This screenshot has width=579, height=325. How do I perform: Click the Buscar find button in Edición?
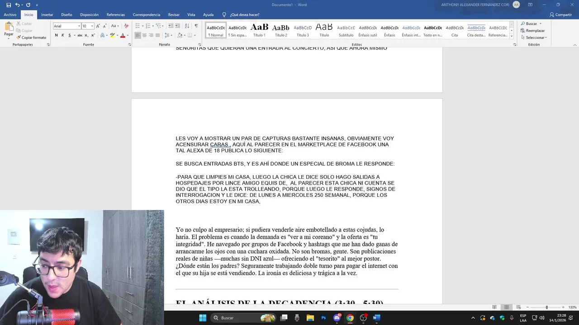(x=529, y=23)
